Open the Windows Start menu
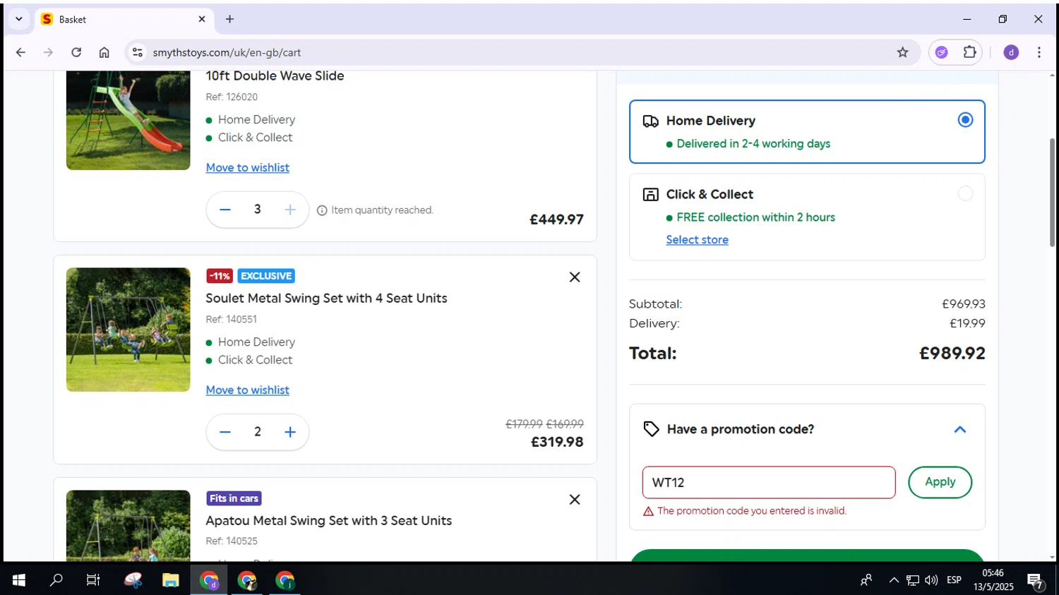Image resolution: width=1059 pixels, height=595 pixels. pos(19,580)
